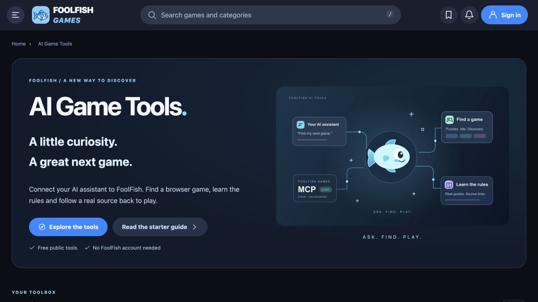
Task: Click 'Find my next game.' quote text
Action: (314, 133)
